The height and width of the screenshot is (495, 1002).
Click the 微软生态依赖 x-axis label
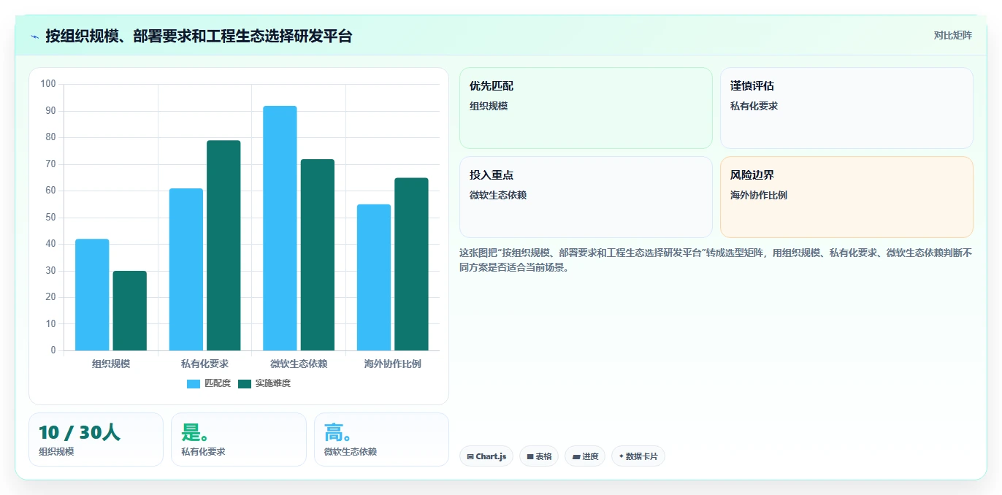tap(299, 364)
